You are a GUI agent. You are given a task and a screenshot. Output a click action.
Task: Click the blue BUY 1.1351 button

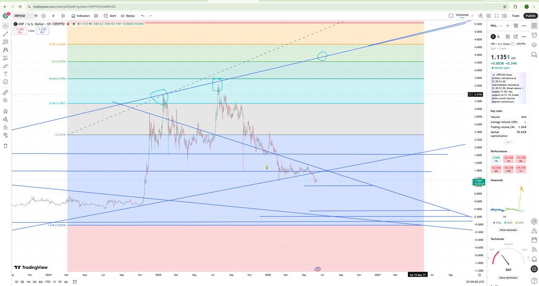44,31
